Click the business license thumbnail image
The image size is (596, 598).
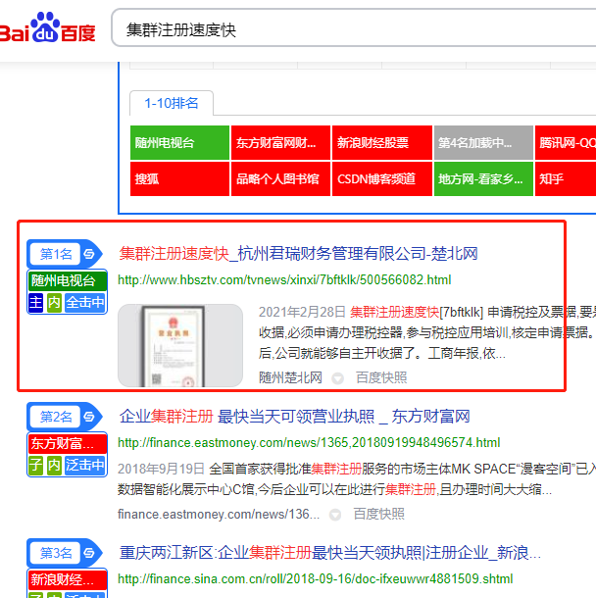180,345
